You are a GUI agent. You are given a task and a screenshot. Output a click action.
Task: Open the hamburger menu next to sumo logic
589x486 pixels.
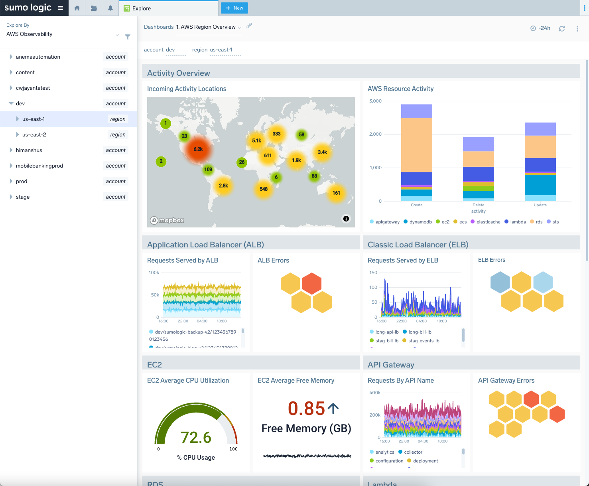61,8
